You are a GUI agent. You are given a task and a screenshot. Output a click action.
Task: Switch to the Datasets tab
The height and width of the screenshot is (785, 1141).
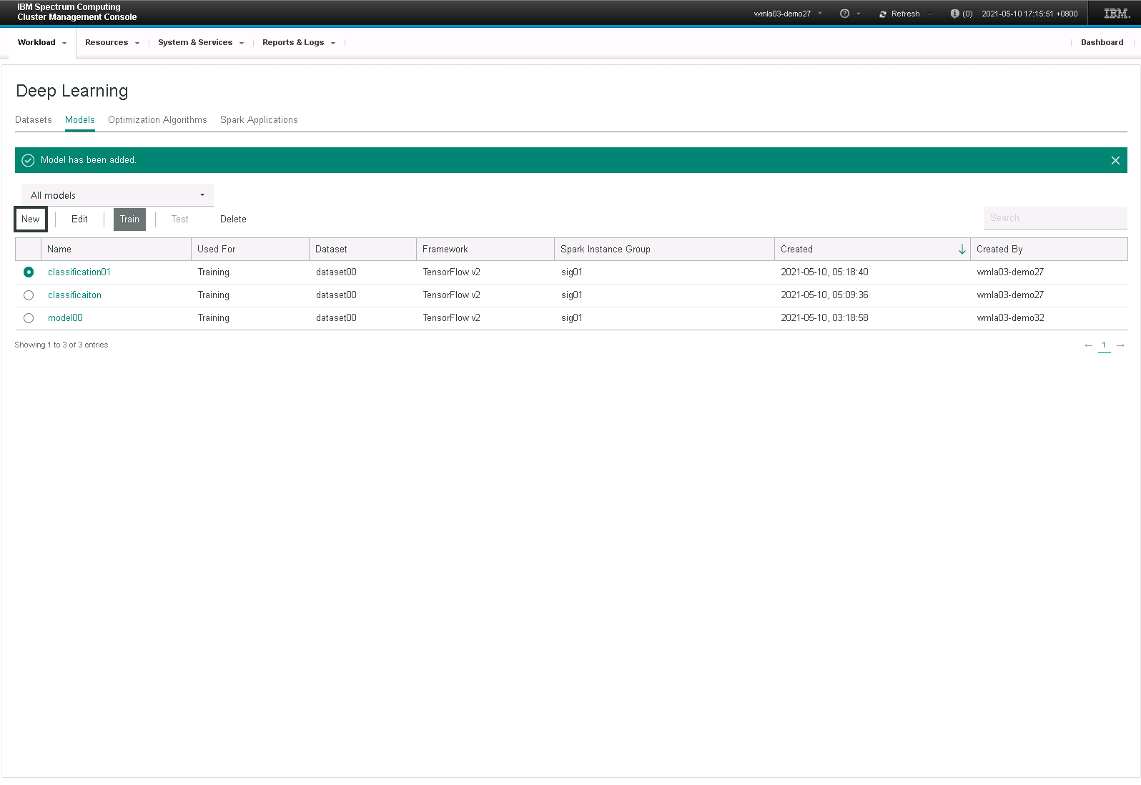(x=34, y=119)
